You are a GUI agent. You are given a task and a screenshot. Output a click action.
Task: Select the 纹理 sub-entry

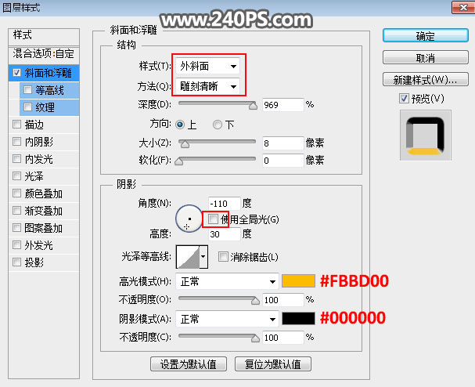click(x=49, y=107)
